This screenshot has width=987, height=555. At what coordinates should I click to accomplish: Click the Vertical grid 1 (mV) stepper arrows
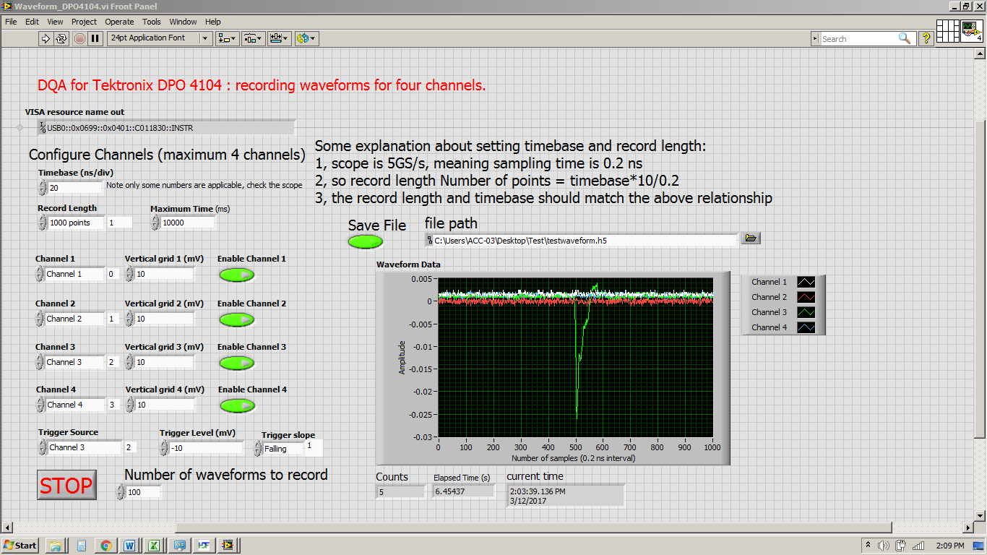[129, 274]
